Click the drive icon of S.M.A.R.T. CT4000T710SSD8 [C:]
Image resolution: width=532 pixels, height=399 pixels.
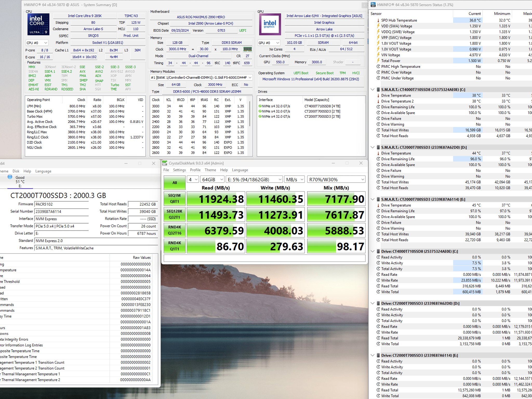pyautogui.click(x=378, y=90)
